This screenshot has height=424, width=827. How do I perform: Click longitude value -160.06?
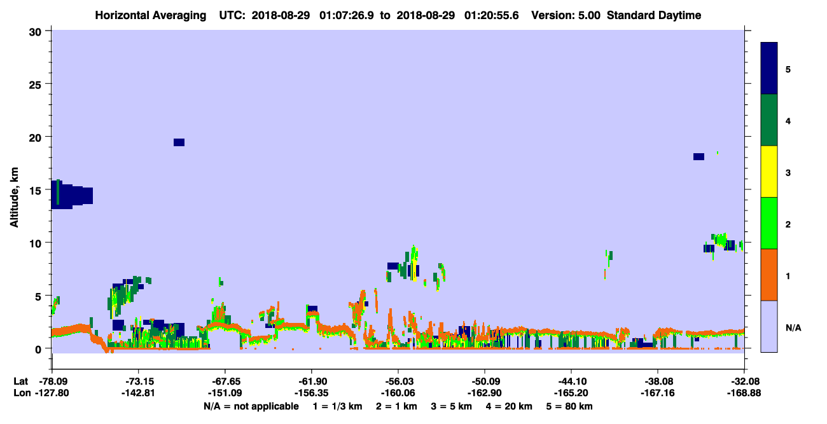398,393
